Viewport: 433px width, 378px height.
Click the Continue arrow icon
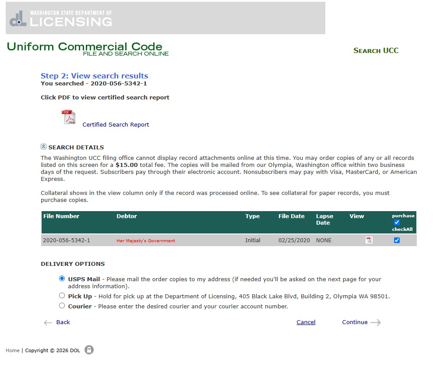tap(376, 322)
